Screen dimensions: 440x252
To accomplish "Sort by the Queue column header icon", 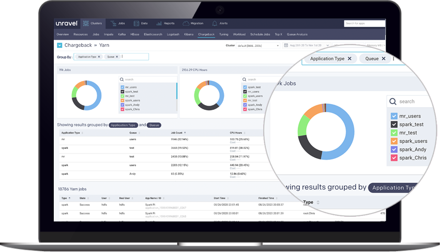I will click(x=139, y=133).
